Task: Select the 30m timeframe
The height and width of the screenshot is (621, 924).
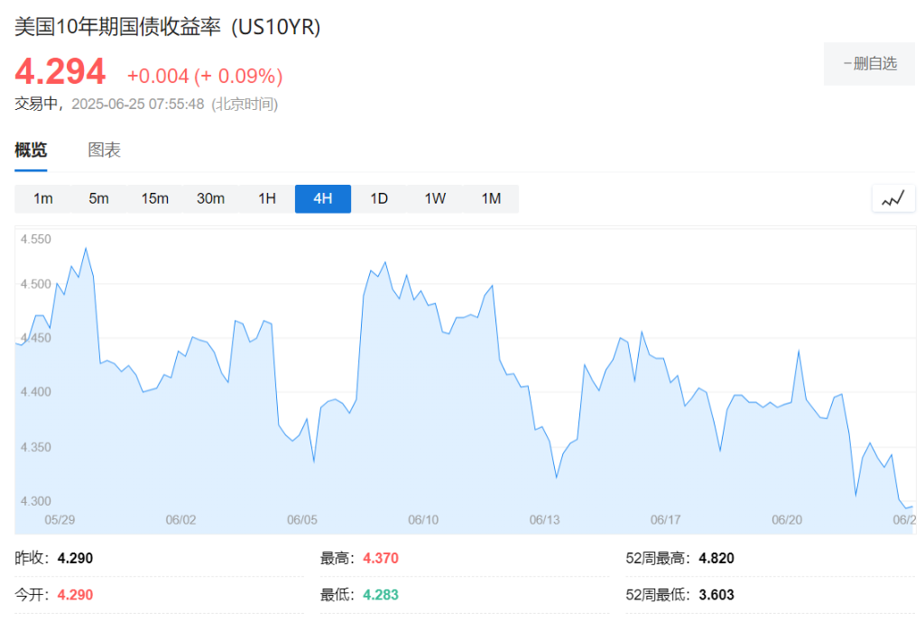Action: pos(210,198)
